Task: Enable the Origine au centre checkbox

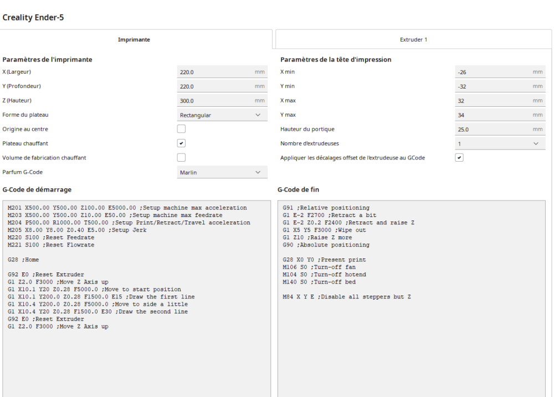Action: click(181, 129)
